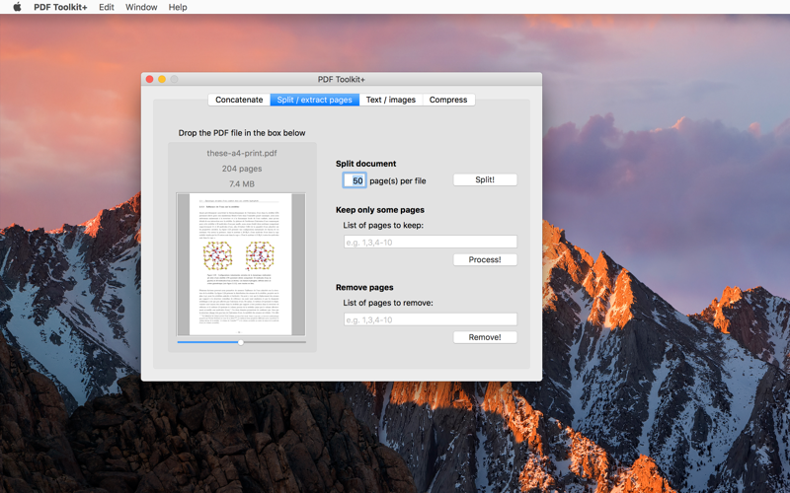Open the Edit menu
Viewport: 790px width, 493px height.
(107, 7)
